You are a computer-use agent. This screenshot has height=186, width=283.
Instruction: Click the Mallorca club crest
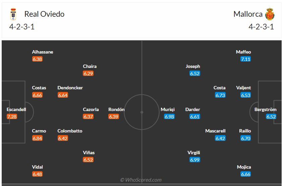(x=270, y=14)
